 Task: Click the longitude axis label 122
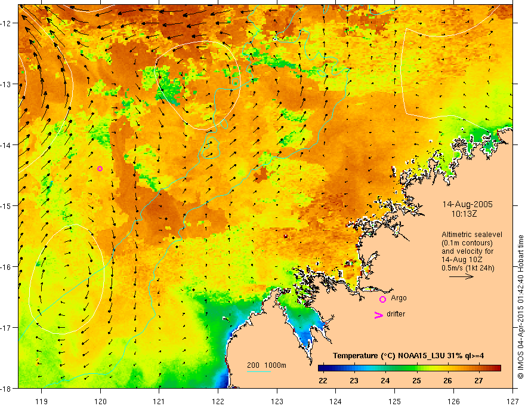click(x=218, y=401)
